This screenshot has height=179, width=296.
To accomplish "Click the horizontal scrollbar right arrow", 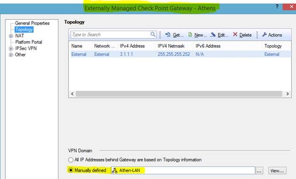I will 287,94.
